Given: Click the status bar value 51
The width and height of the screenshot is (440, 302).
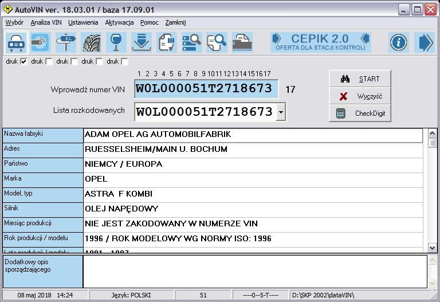Looking at the screenshot, I should pos(203,295).
